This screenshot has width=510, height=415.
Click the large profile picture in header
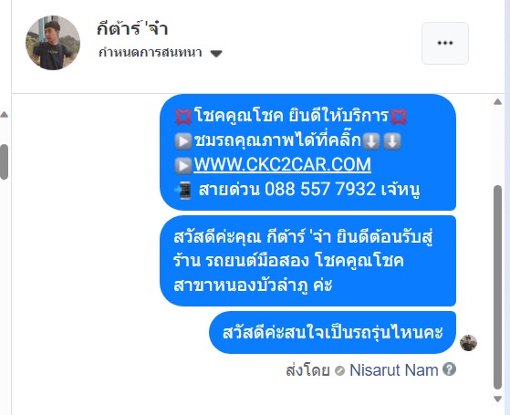53,43
